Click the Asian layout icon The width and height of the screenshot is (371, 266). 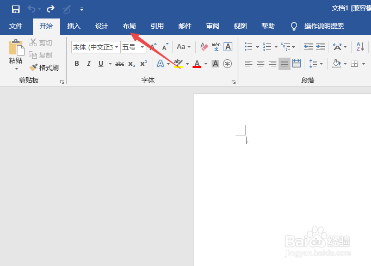337,47
